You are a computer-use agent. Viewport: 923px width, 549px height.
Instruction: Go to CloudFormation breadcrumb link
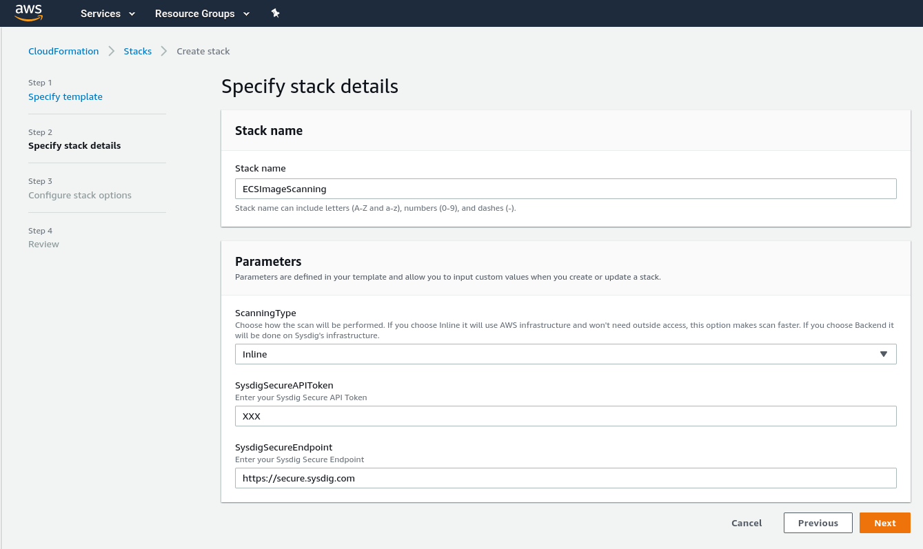coord(63,51)
